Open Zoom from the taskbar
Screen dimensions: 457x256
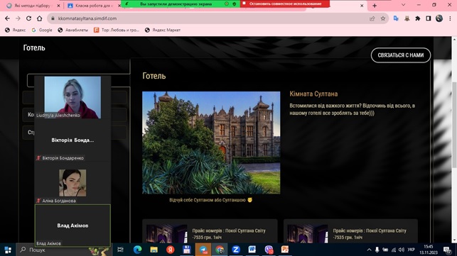236,250
